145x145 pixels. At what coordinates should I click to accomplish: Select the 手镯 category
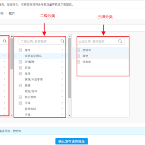(x=27, y=115)
